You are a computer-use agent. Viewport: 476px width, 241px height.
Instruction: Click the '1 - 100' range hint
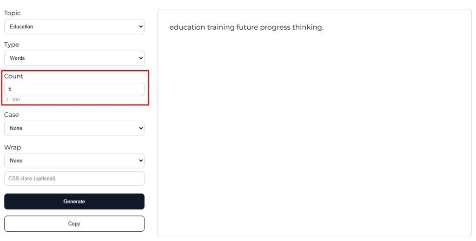point(13,100)
